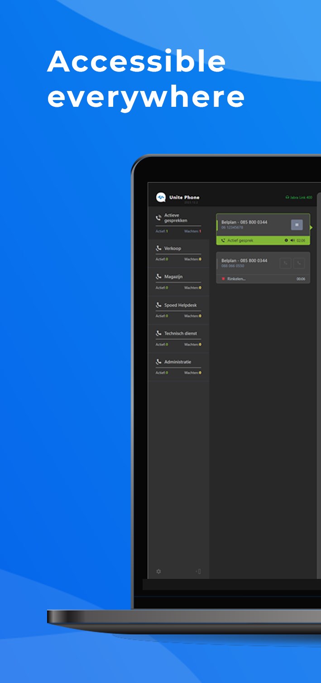Open the Verkoop queue

point(178,253)
